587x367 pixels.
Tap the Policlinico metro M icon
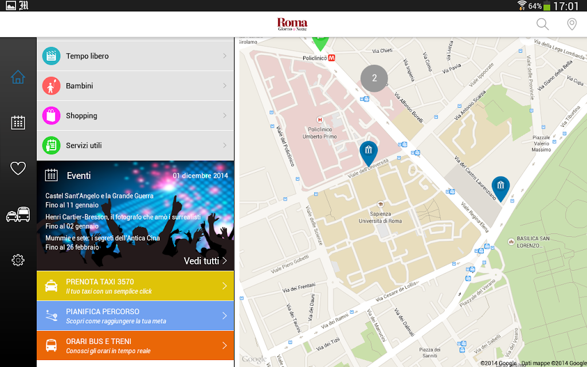pos(331,58)
